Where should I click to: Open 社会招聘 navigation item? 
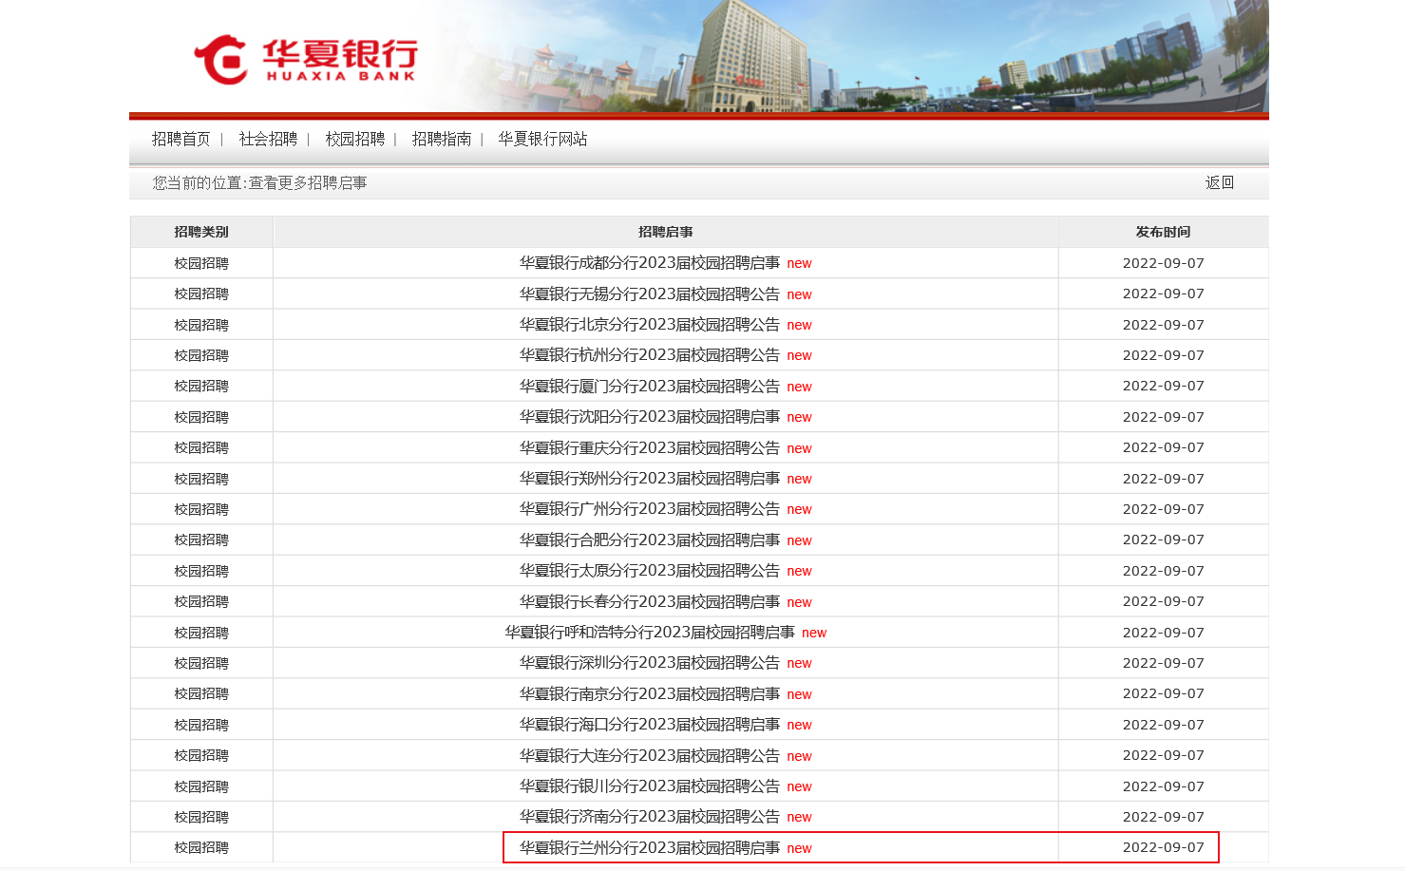pos(268,140)
